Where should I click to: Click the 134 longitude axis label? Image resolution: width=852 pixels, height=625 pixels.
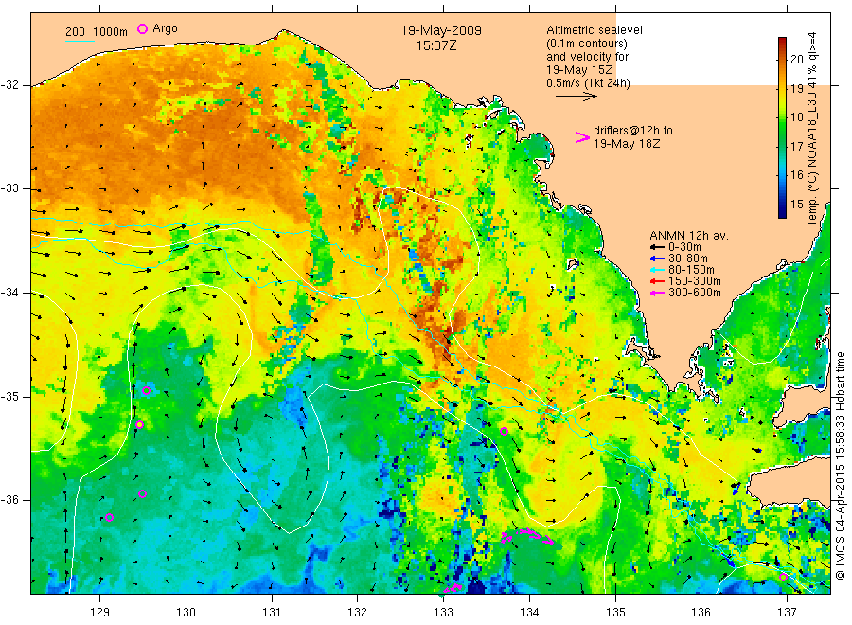pyautogui.click(x=529, y=613)
